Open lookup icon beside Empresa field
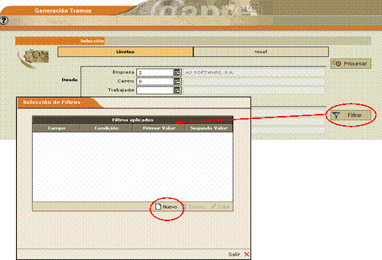Viewport: 382px width, 260px height. (x=177, y=72)
